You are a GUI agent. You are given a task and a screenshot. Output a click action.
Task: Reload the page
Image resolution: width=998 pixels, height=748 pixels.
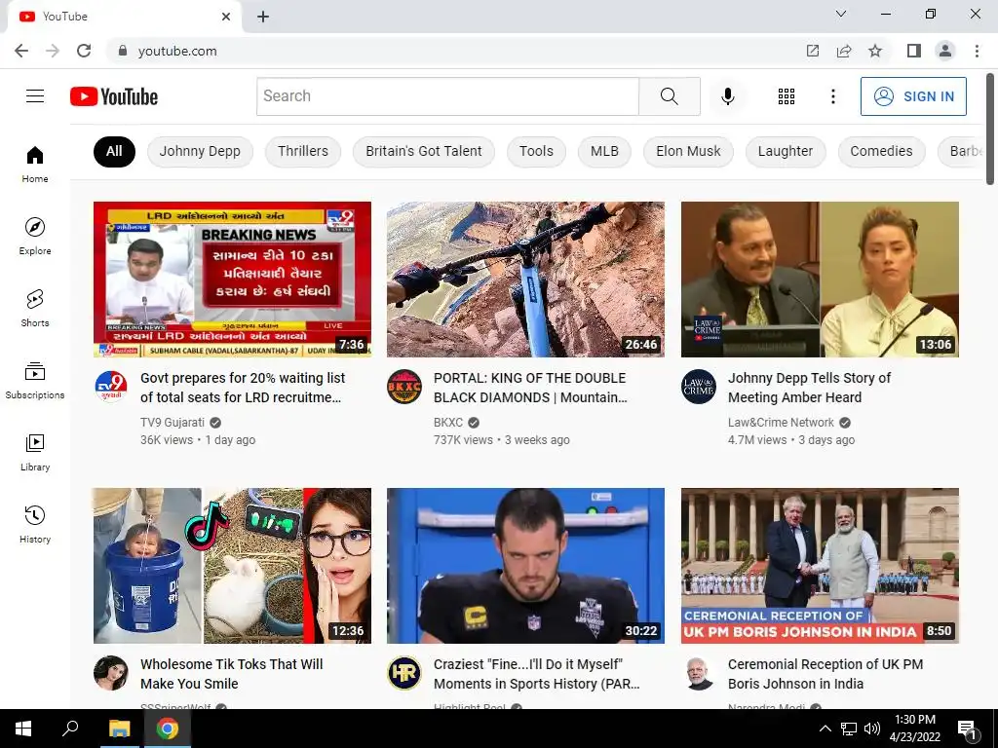(84, 51)
